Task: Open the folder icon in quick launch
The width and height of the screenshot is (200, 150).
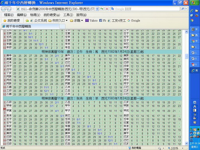Action: (x=196, y=11)
